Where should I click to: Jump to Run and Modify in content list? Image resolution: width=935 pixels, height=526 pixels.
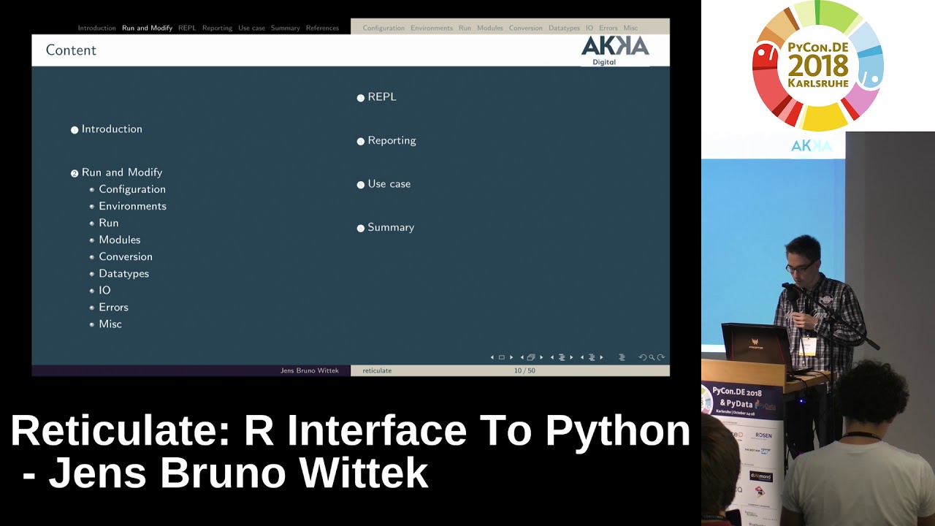coord(122,172)
